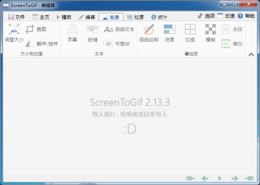Open 选项 (Options) settings
Image resolution: width=260 pixels, height=185 pixels.
coord(206,16)
